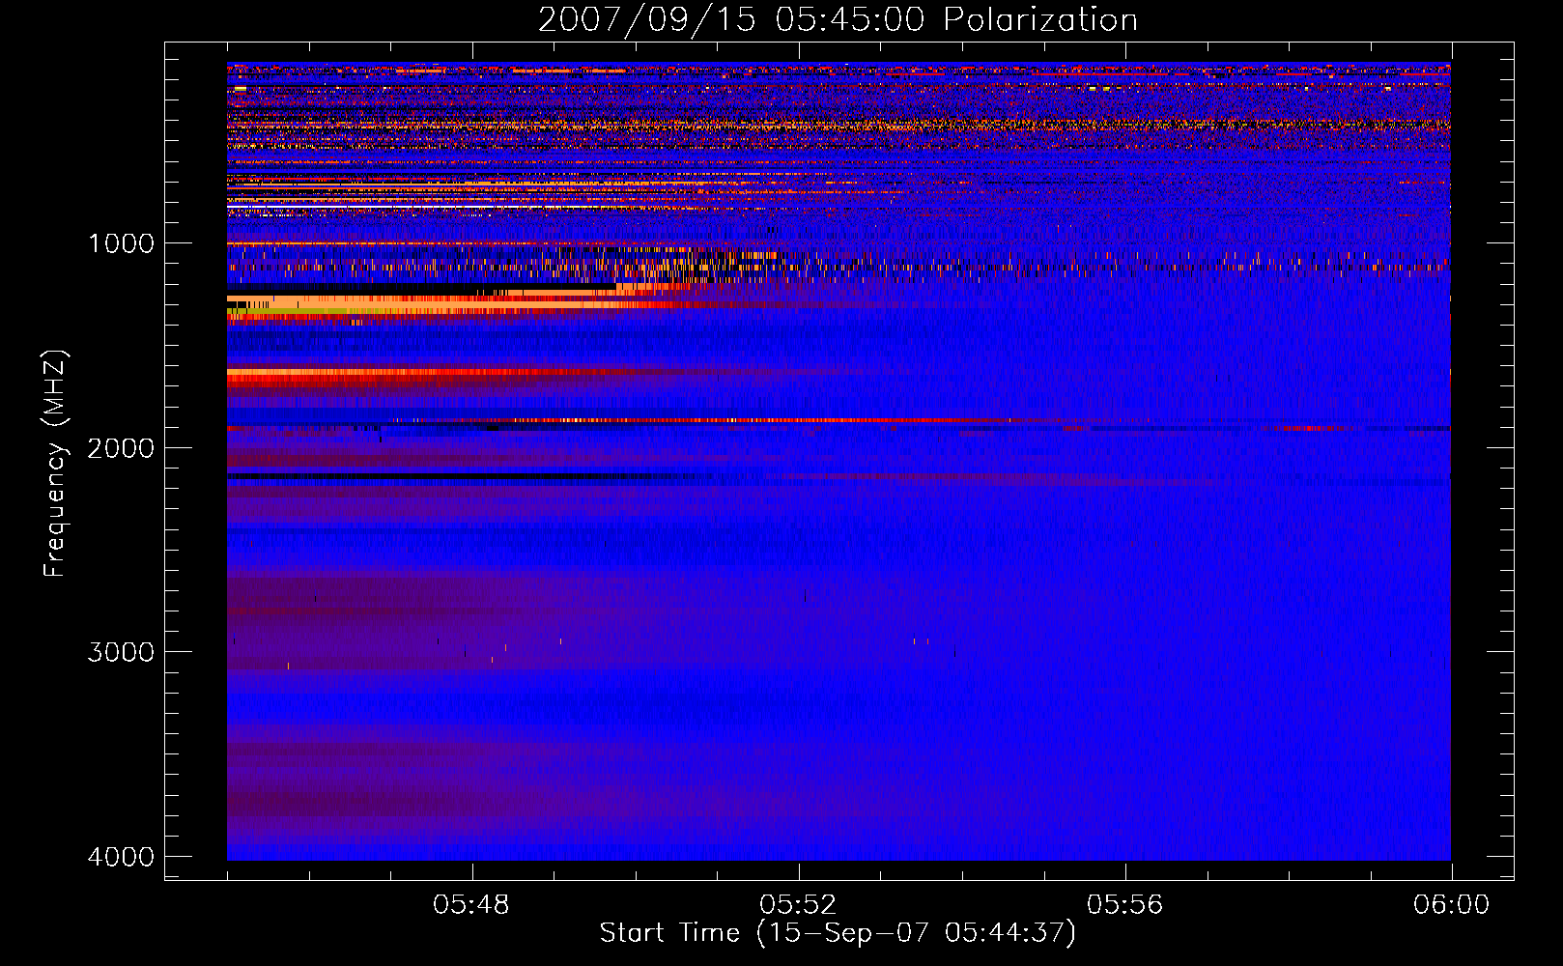Click the 06:00 time tick label
Image resolution: width=1563 pixels, height=966 pixels.
coord(1451,905)
